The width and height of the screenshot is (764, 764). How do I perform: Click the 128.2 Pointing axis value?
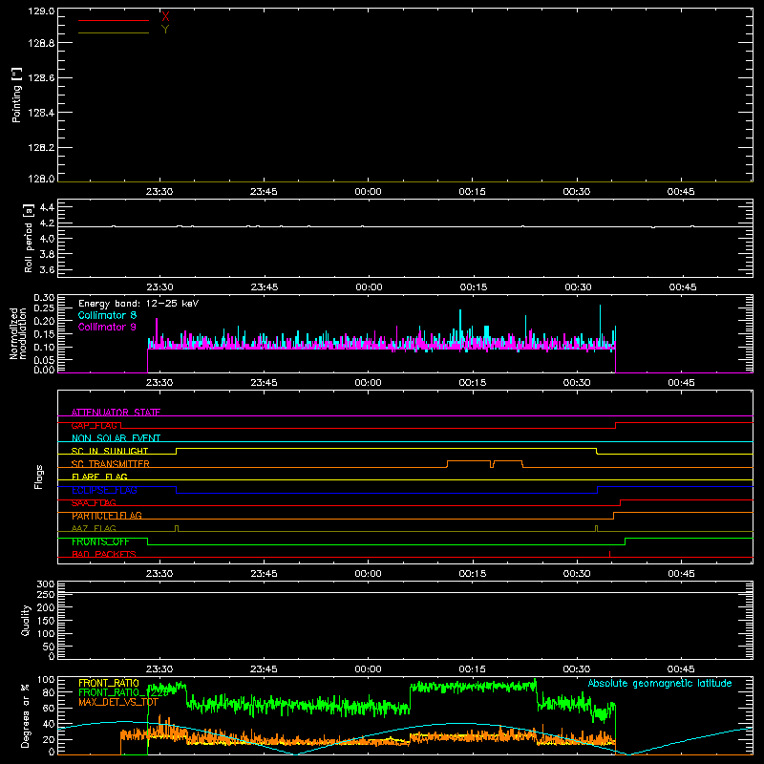tap(41, 148)
